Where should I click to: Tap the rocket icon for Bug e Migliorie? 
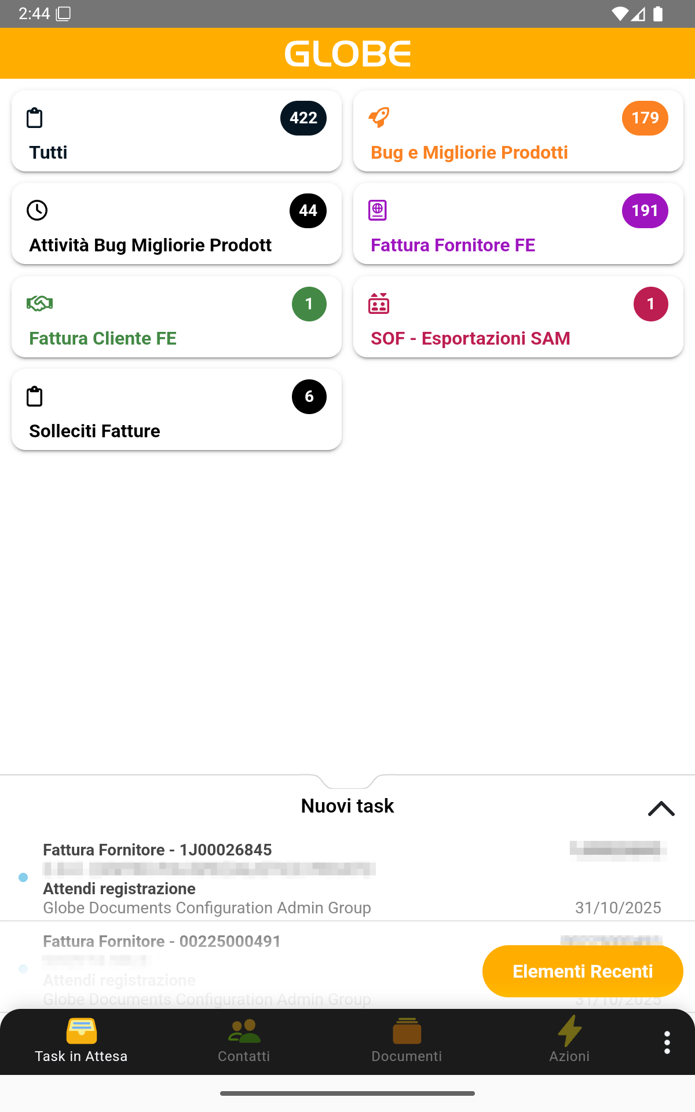click(x=379, y=118)
